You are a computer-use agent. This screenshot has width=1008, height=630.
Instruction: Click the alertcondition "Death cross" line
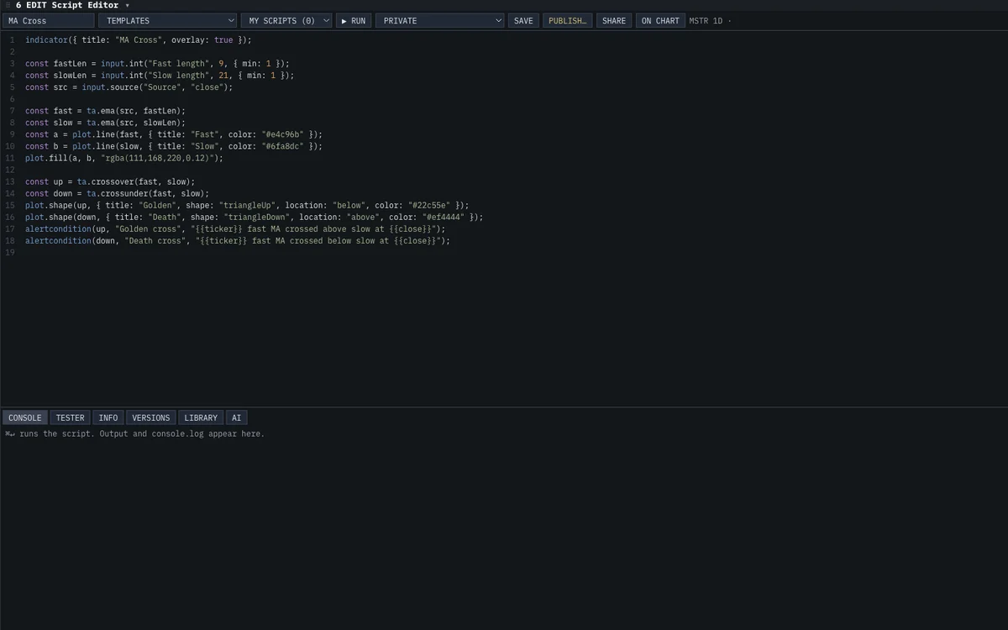tap(238, 239)
